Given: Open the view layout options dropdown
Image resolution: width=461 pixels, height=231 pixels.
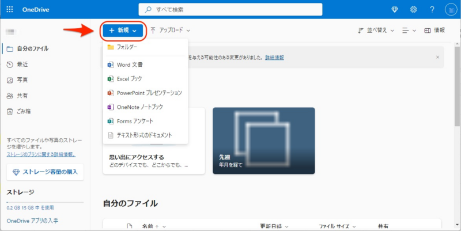Looking at the screenshot, I should click(409, 31).
